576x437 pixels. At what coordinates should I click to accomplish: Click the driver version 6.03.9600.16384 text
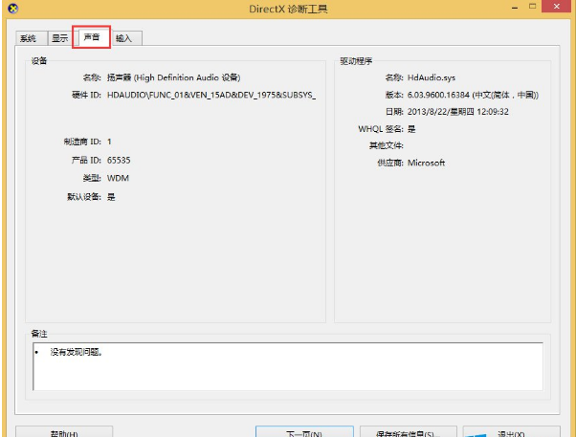[473, 95]
